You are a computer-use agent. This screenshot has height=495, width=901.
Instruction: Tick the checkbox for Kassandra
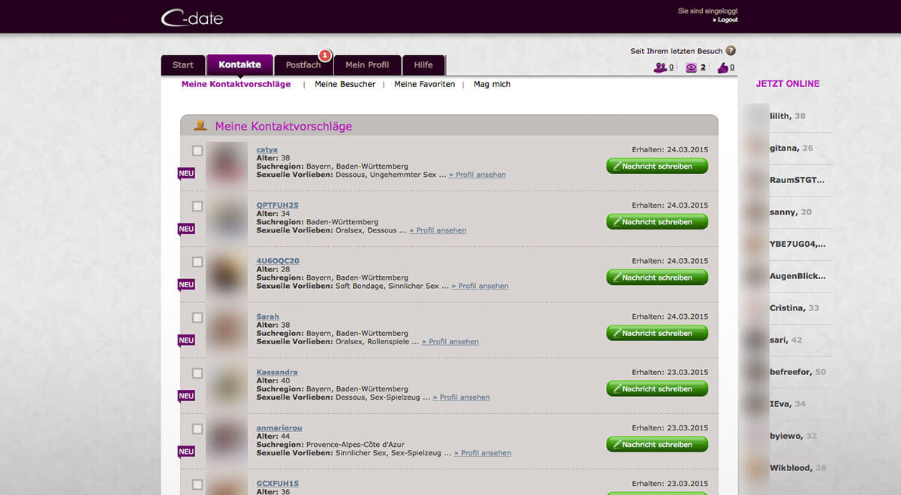click(x=197, y=373)
